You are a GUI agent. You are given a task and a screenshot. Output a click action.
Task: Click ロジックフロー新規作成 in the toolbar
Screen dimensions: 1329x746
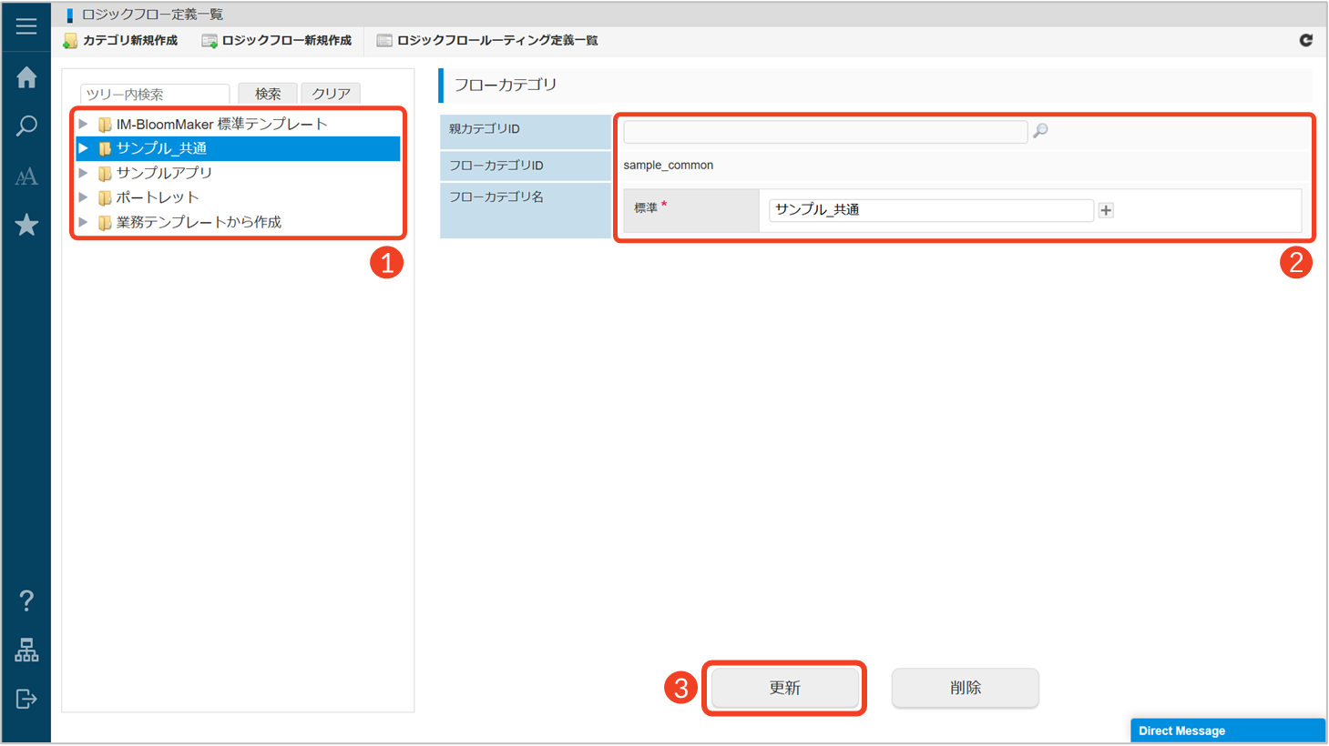point(277,41)
